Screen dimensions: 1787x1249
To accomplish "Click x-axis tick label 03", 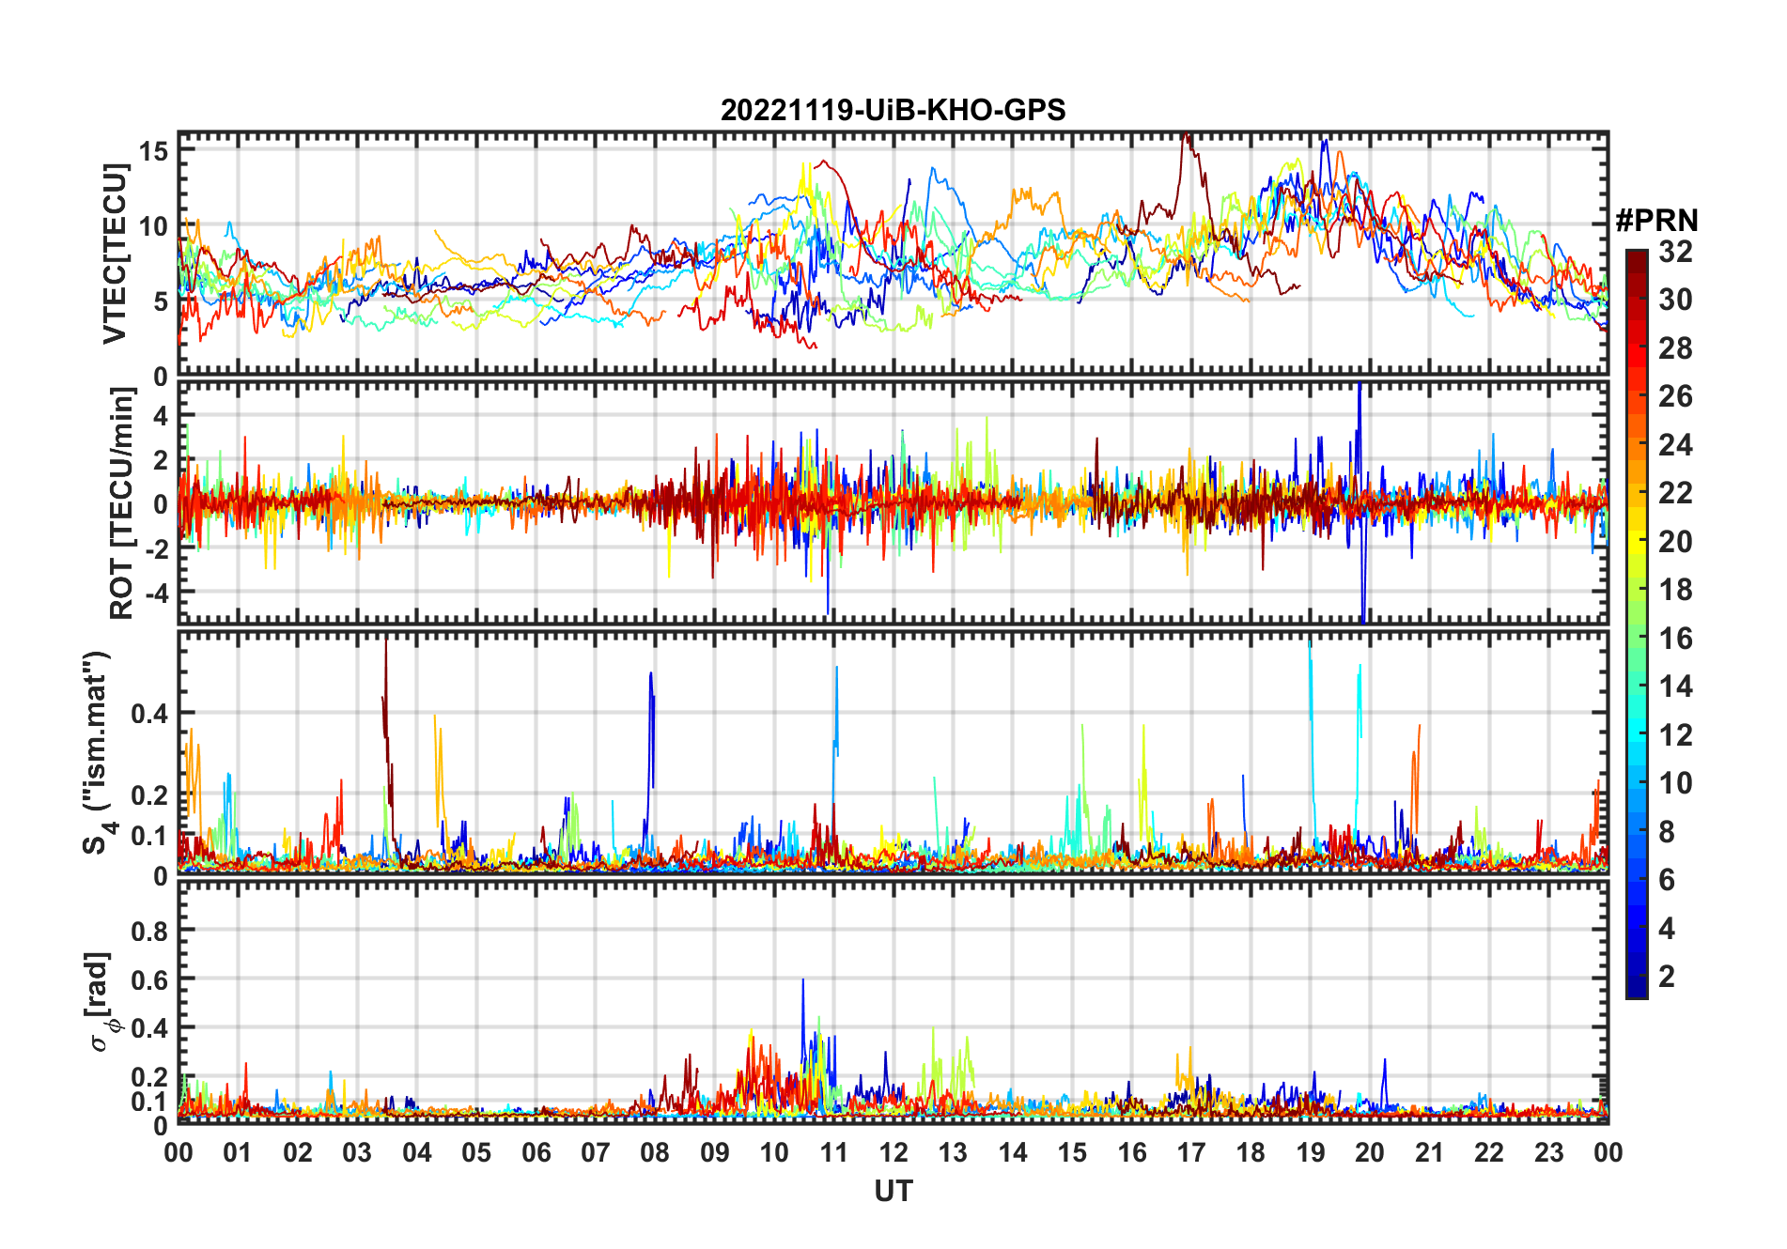I will (357, 1152).
